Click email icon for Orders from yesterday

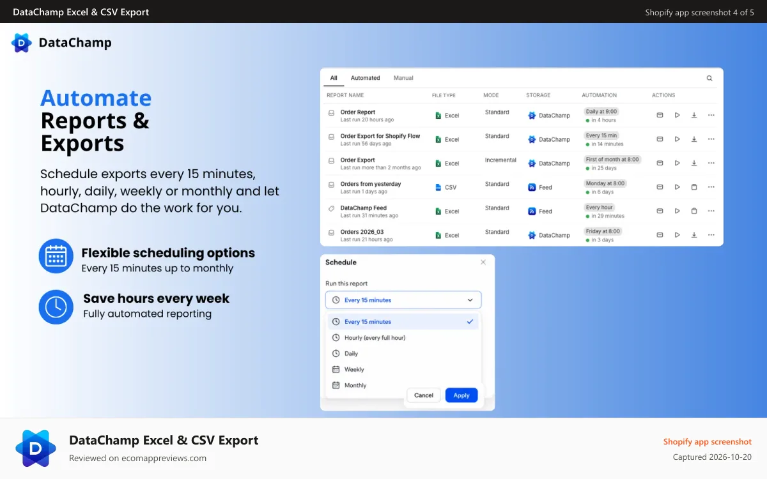pos(660,187)
